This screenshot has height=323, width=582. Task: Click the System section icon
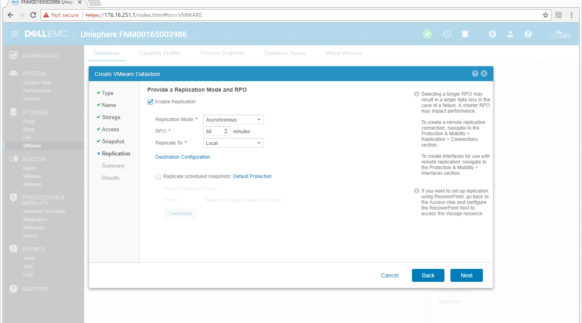tap(13, 73)
